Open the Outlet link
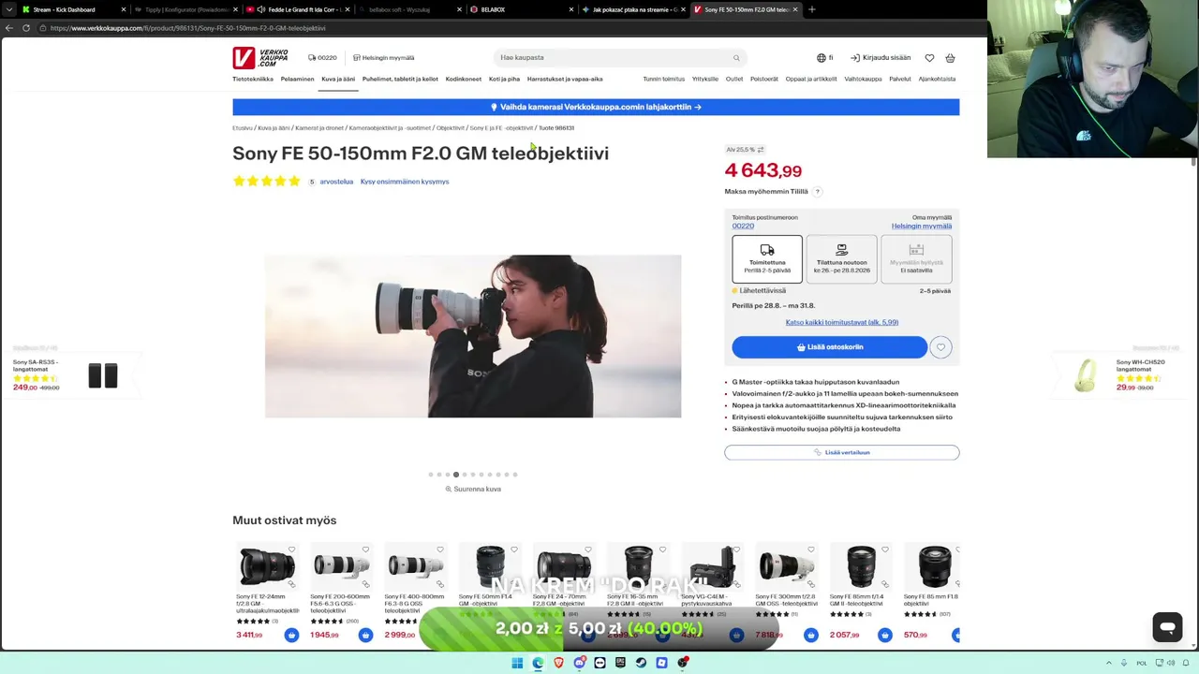This screenshot has height=674, width=1199. pos(734,79)
